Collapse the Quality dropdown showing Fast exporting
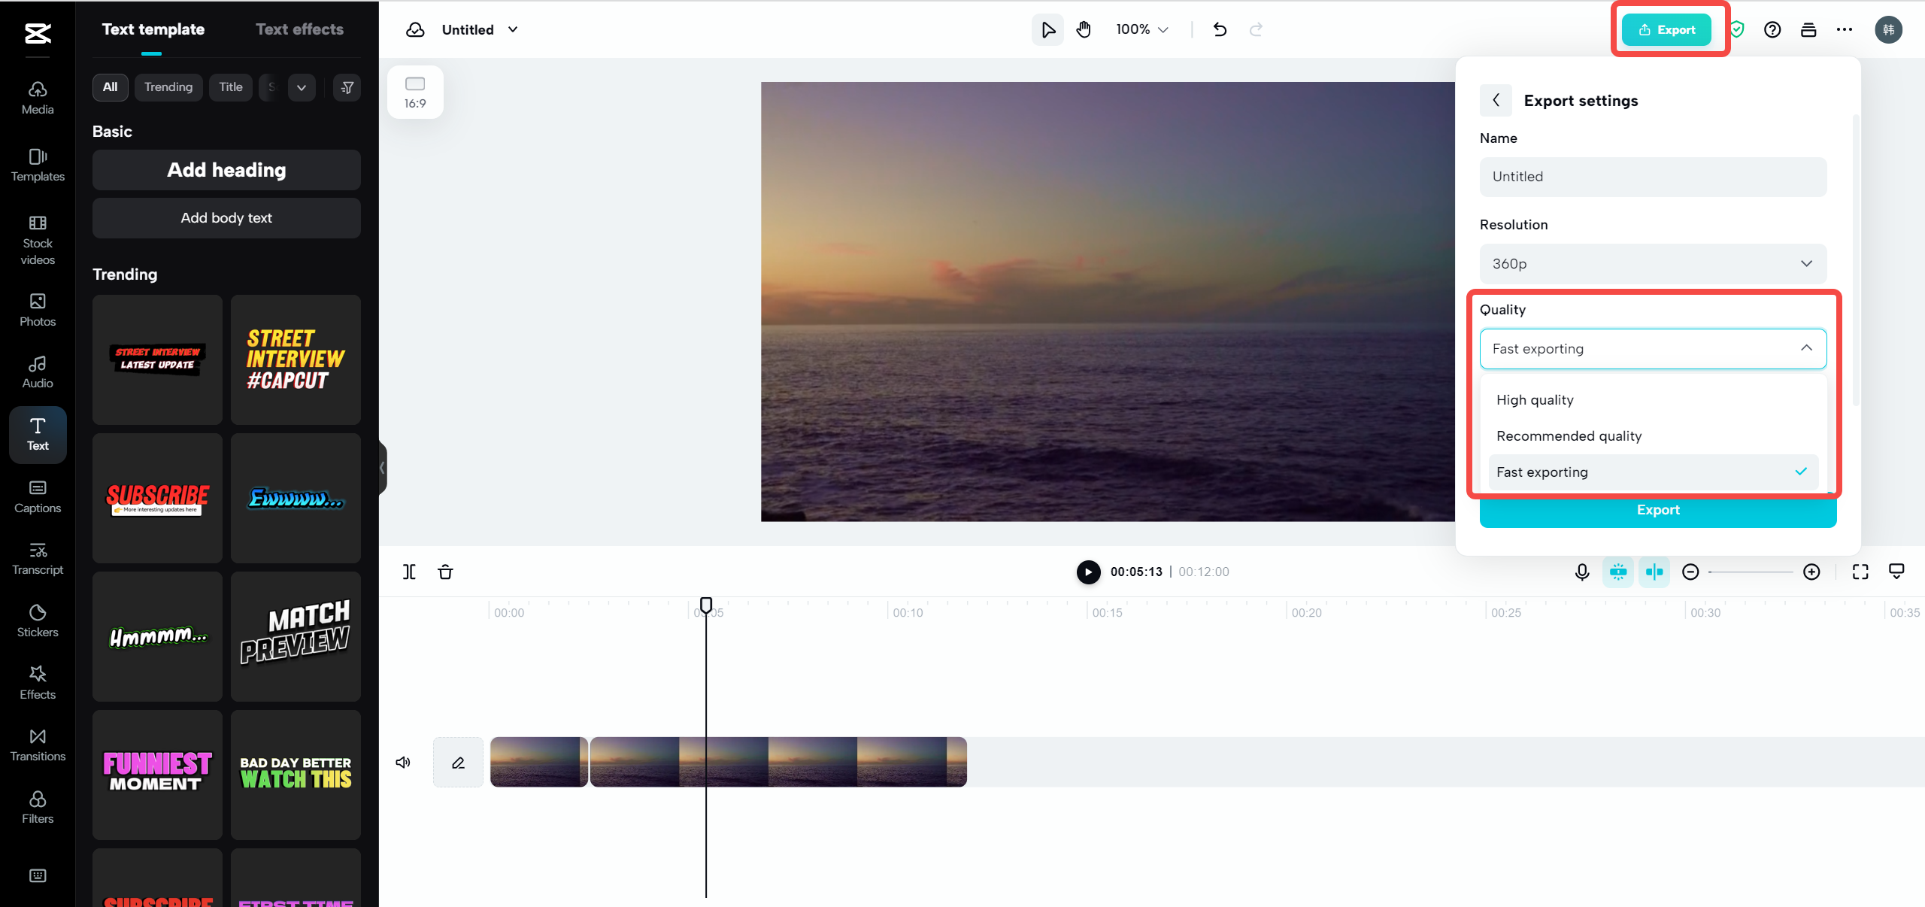1925x907 pixels. click(x=1651, y=348)
